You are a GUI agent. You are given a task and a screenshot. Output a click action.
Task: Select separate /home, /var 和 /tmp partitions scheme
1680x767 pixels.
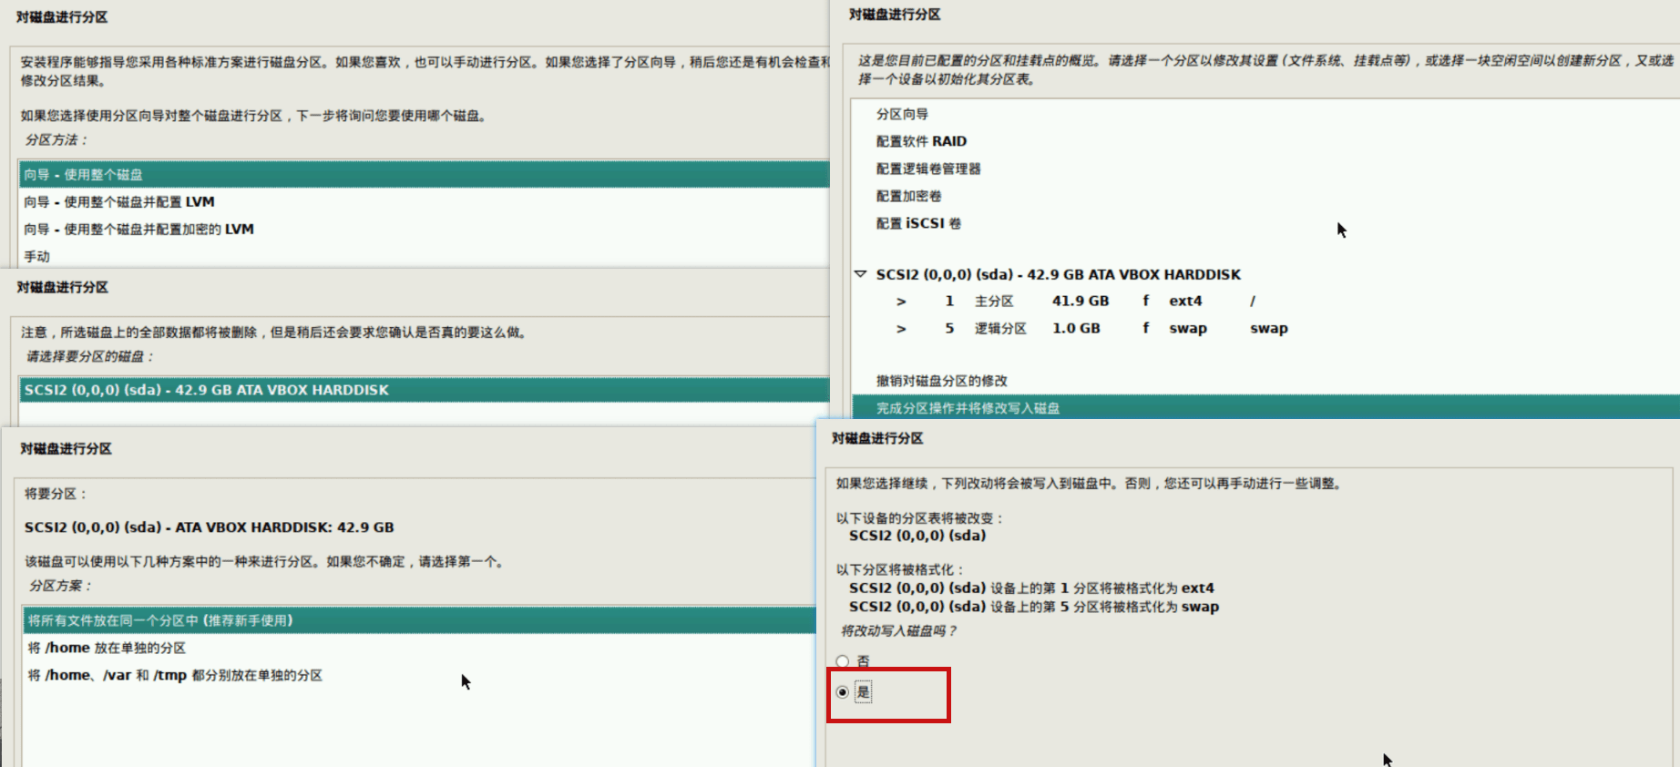tap(175, 675)
